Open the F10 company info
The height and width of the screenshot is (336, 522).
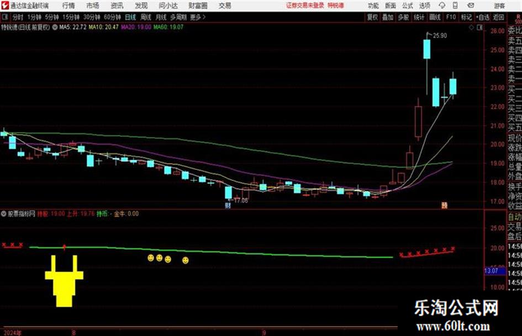pos(451,17)
